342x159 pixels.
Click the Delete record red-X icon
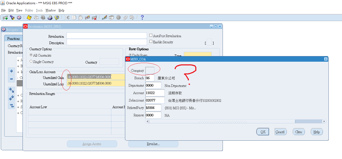(94, 18)
